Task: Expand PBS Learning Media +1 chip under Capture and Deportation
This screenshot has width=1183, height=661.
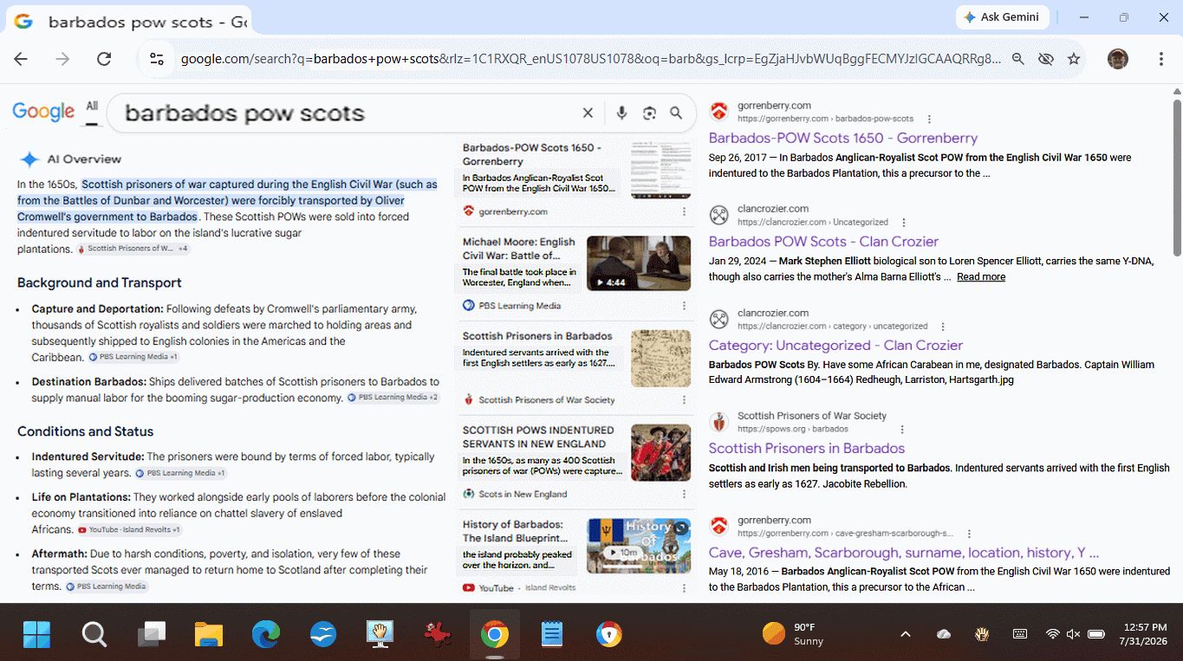Action: click(133, 357)
